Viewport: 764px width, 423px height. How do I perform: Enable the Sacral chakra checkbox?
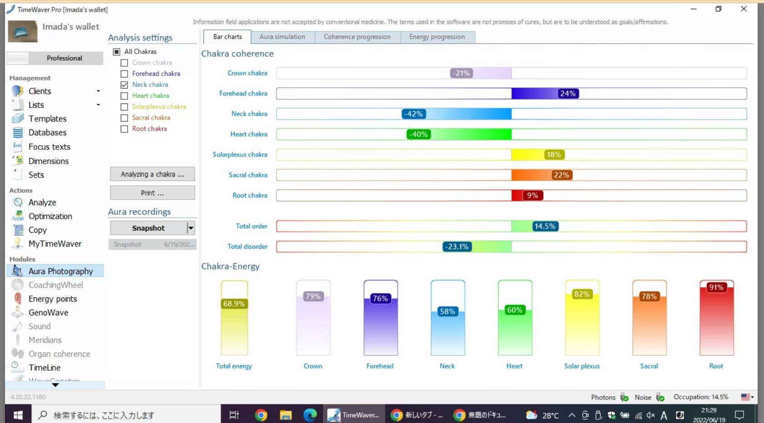click(x=124, y=118)
